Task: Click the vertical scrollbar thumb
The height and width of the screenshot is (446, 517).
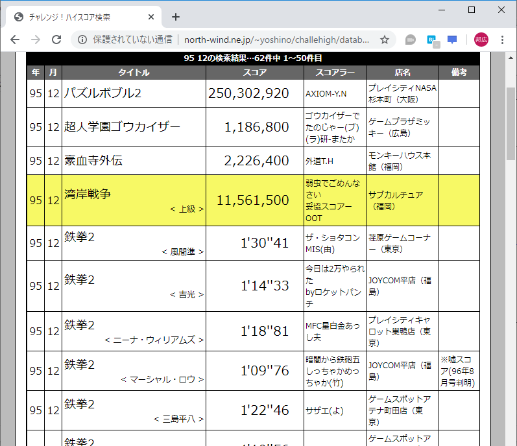Action: click(x=511, y=124)
